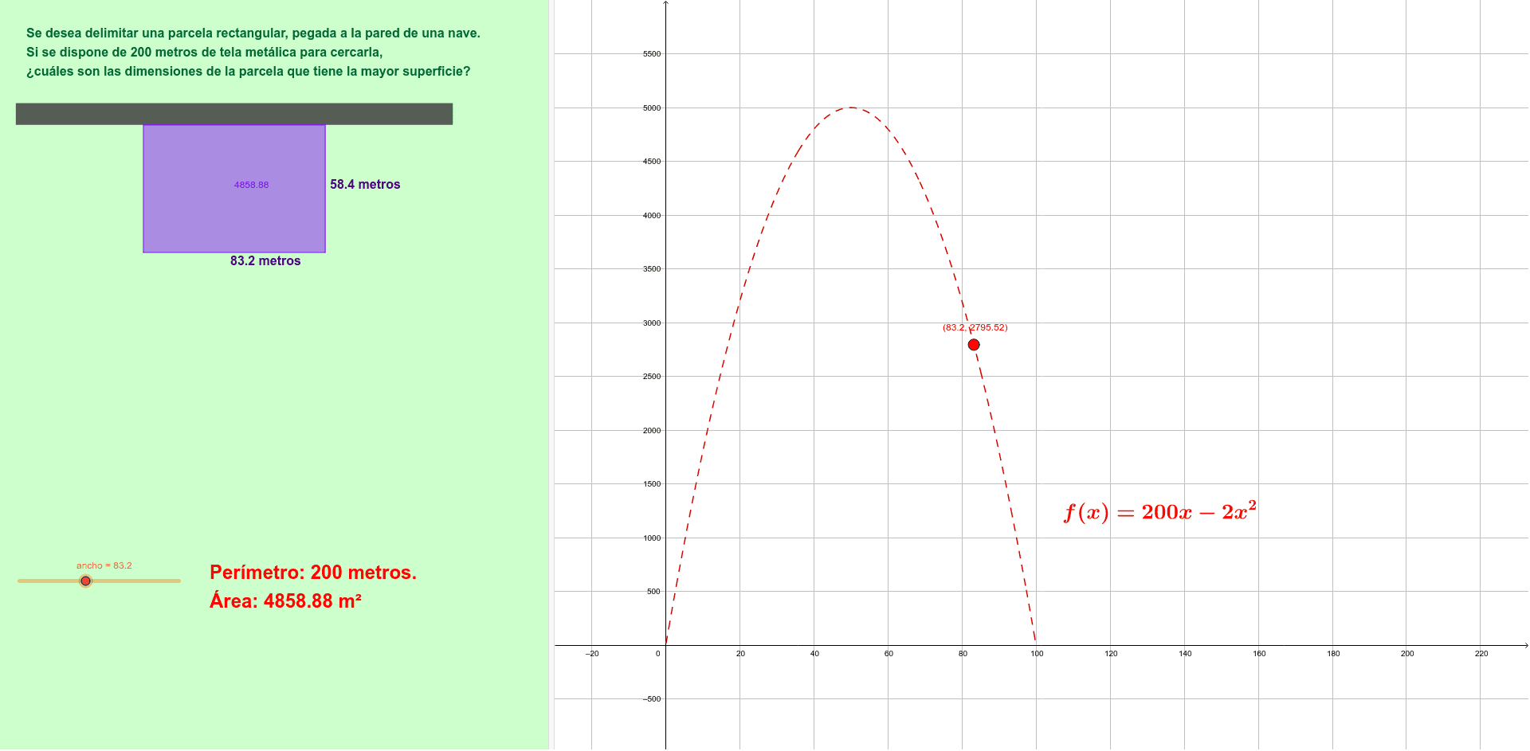Screen dimensions: 1530x751
Task: Click the 'Perímetro: 200 metros.' text
Action: tap(313, 573)
